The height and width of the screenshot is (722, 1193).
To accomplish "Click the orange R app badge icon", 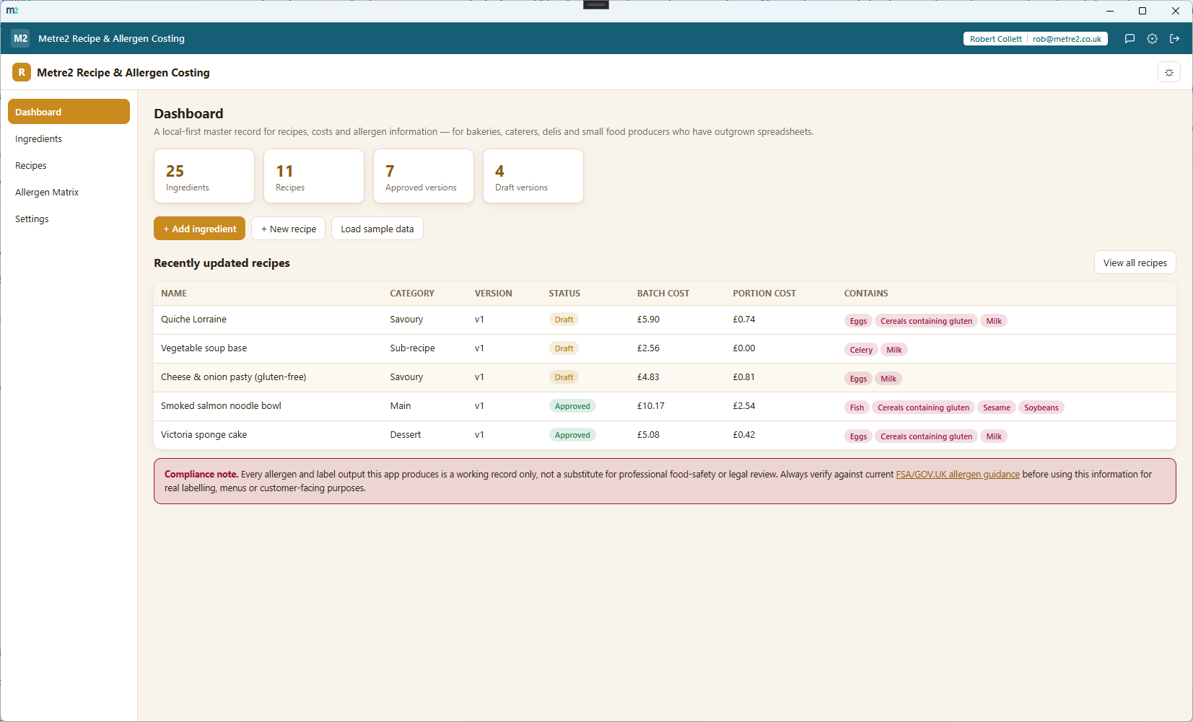I will pos(22,72).
